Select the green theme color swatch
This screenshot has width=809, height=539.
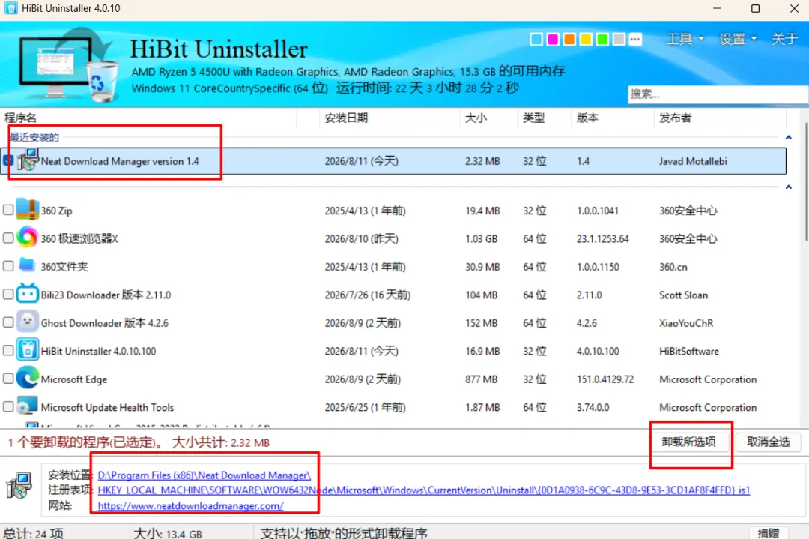(x=602, y=39)
